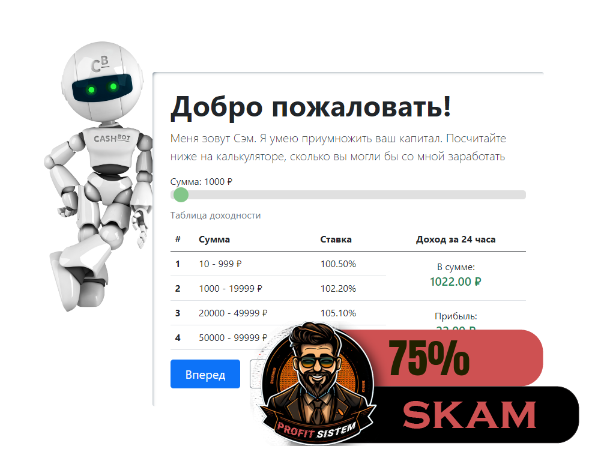Click the CASHBOT label on robot's chest
Image resolution: width=592 pixels, height=452 pixels.
pos(112,139)
